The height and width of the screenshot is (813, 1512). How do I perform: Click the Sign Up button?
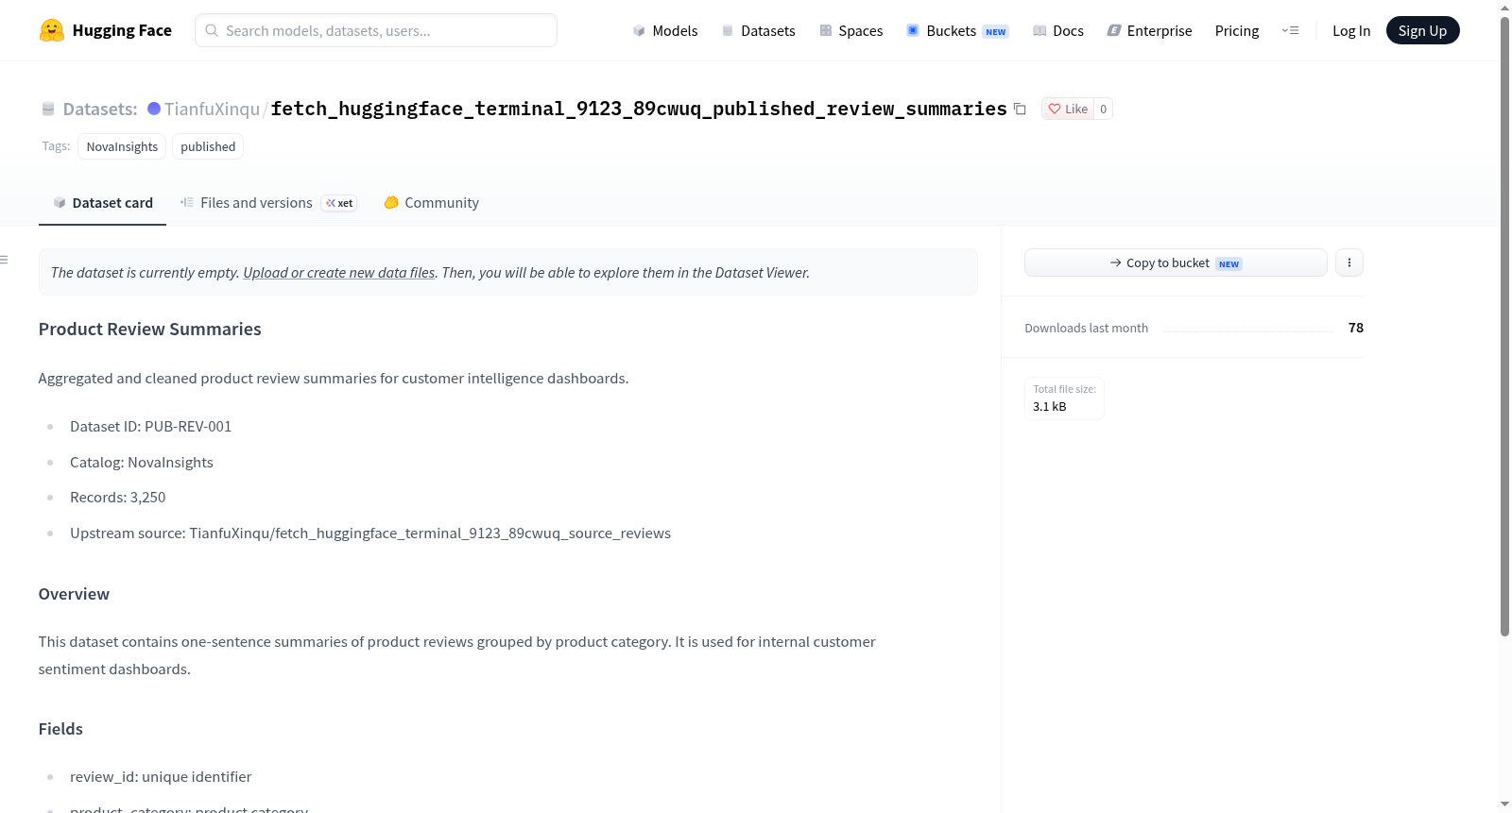click(1422, 30)
